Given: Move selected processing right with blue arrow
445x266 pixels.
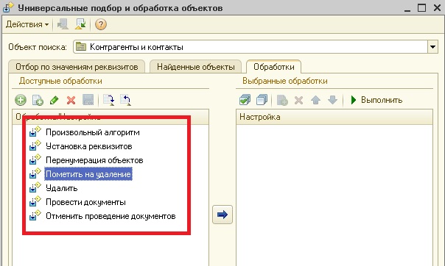Looking at the screenshot, I should tap(222, 215).
